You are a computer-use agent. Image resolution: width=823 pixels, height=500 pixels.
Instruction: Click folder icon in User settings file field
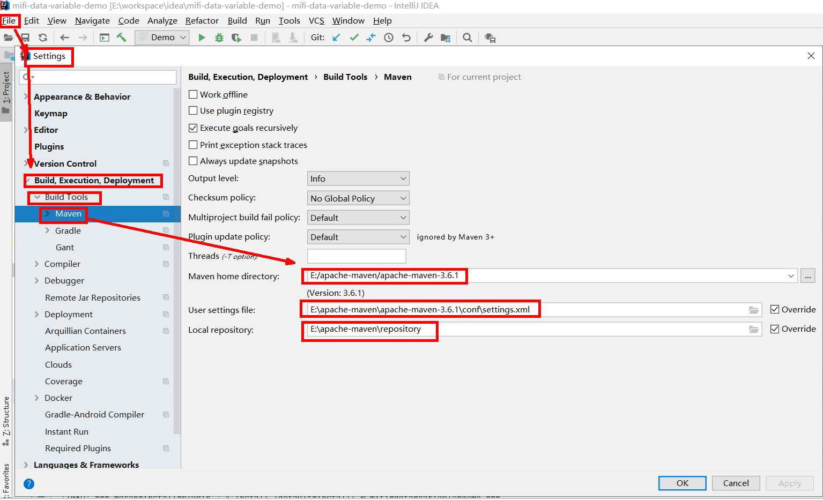coord(754,310)
